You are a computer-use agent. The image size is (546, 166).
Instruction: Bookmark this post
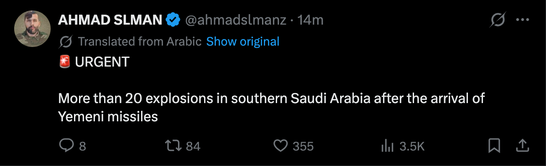tap(494, 145)
